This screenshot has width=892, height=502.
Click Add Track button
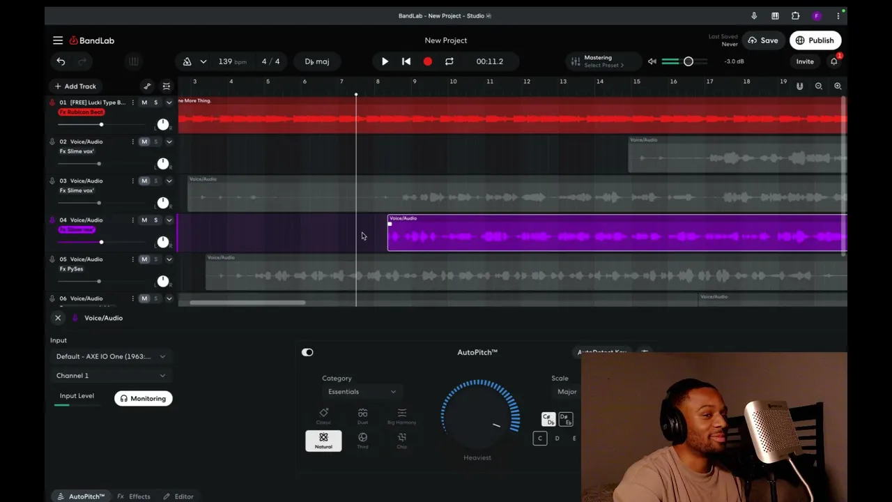[x=75, y=86]
